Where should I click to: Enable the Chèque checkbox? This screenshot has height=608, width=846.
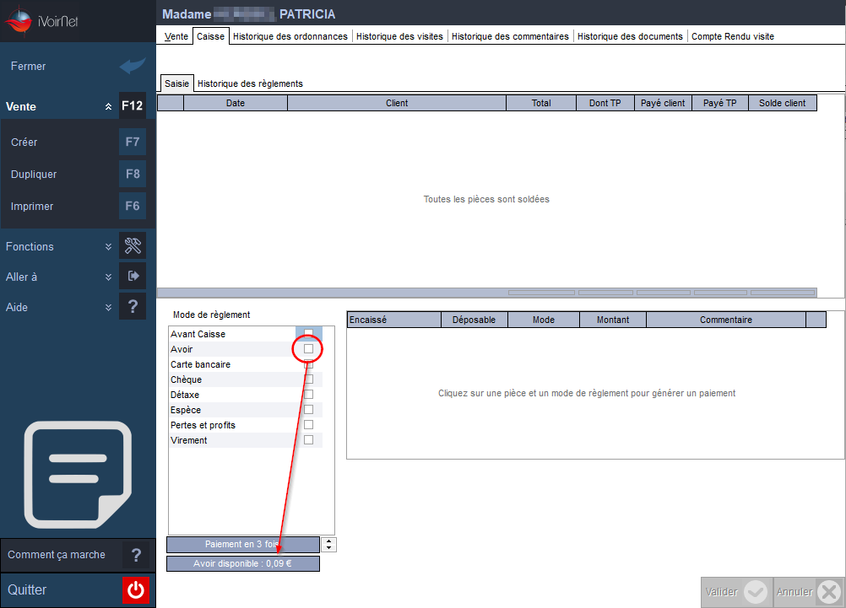point(309,379)
